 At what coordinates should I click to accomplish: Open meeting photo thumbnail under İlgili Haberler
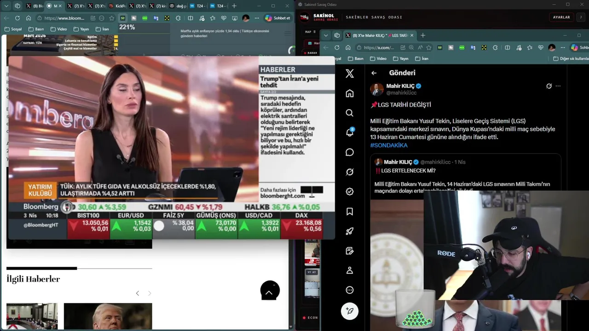32,316
